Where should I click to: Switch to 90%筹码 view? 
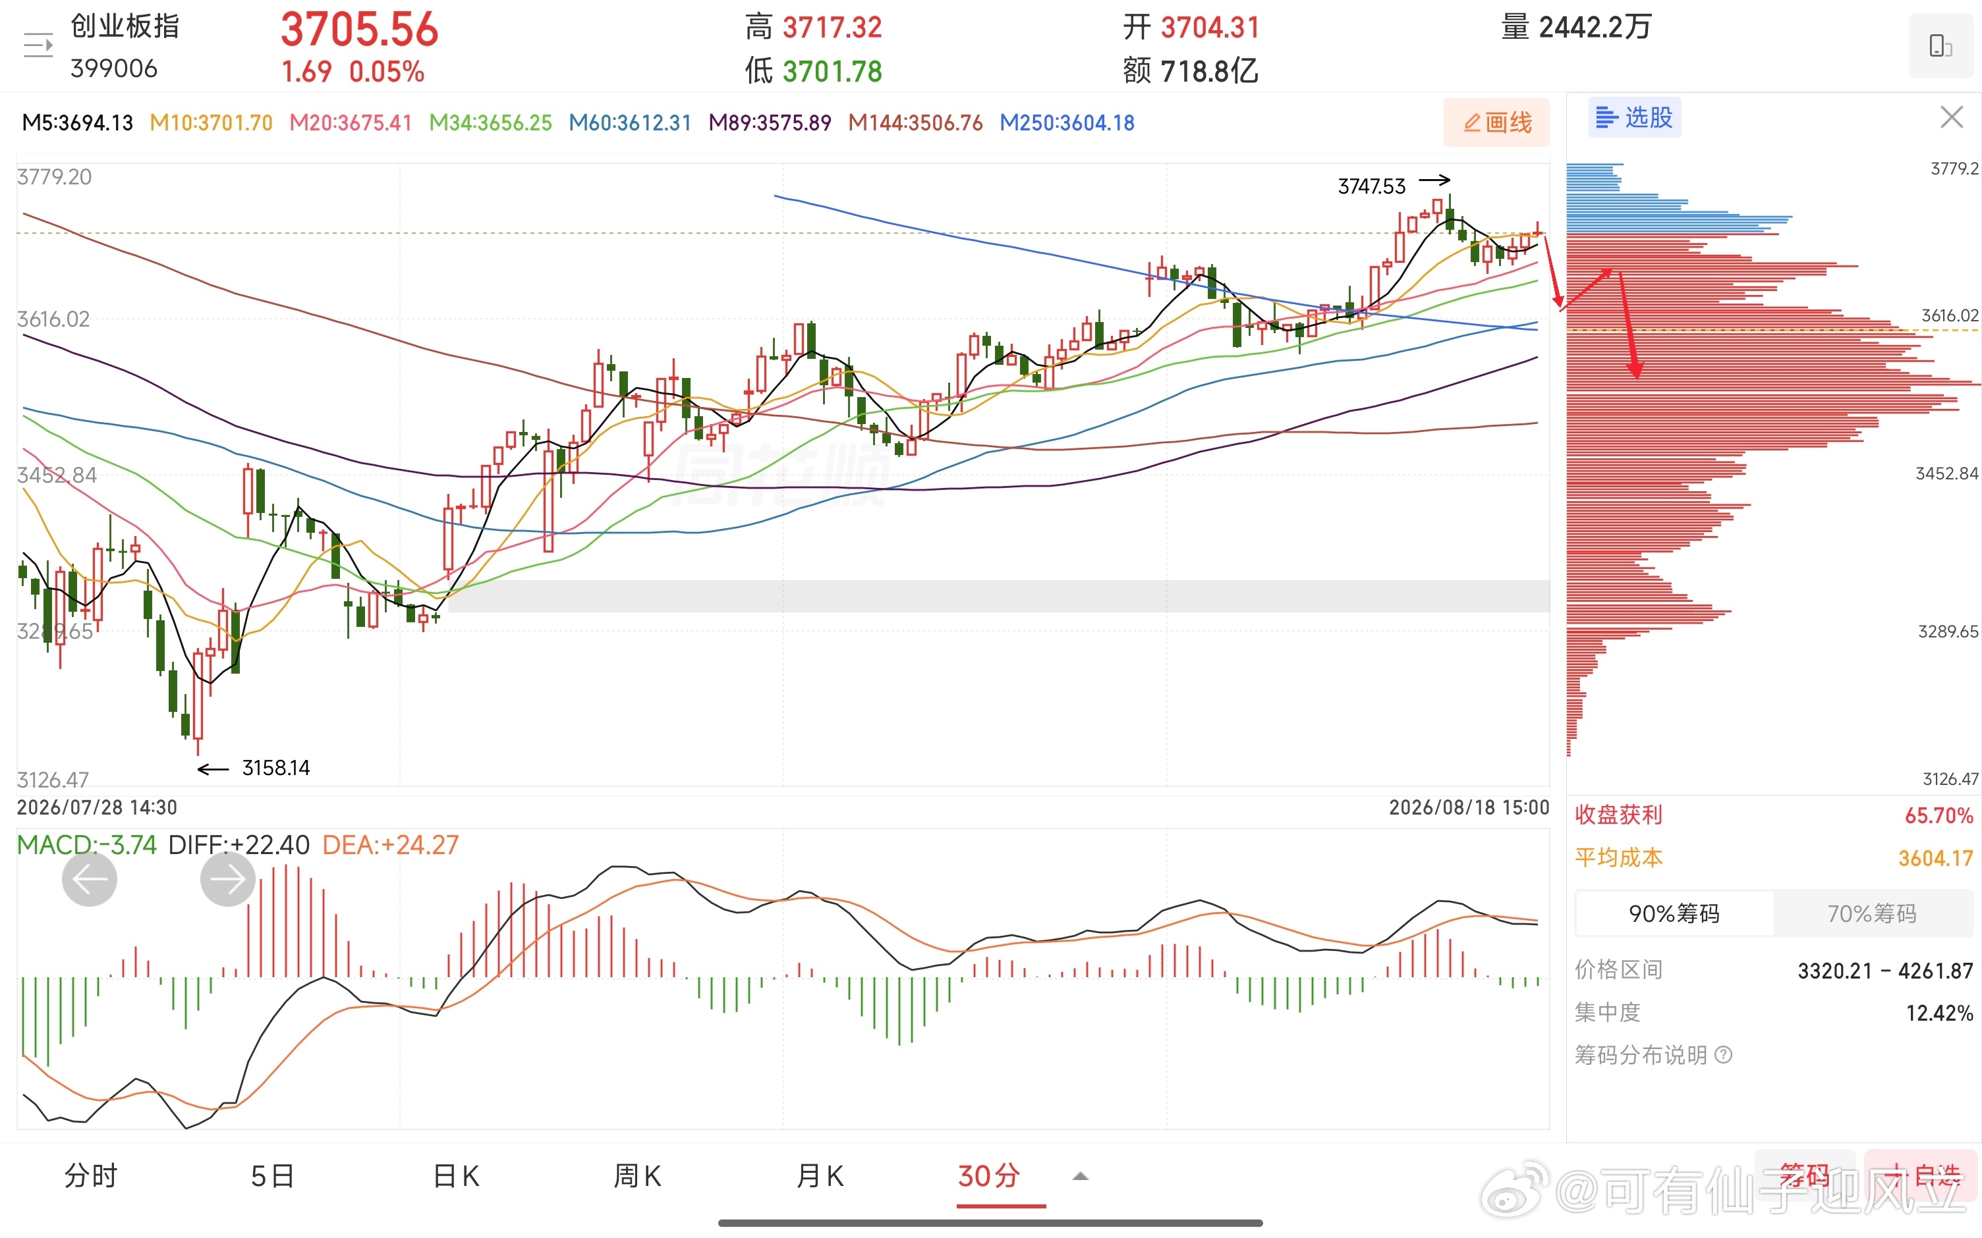tap(1674, 914)
